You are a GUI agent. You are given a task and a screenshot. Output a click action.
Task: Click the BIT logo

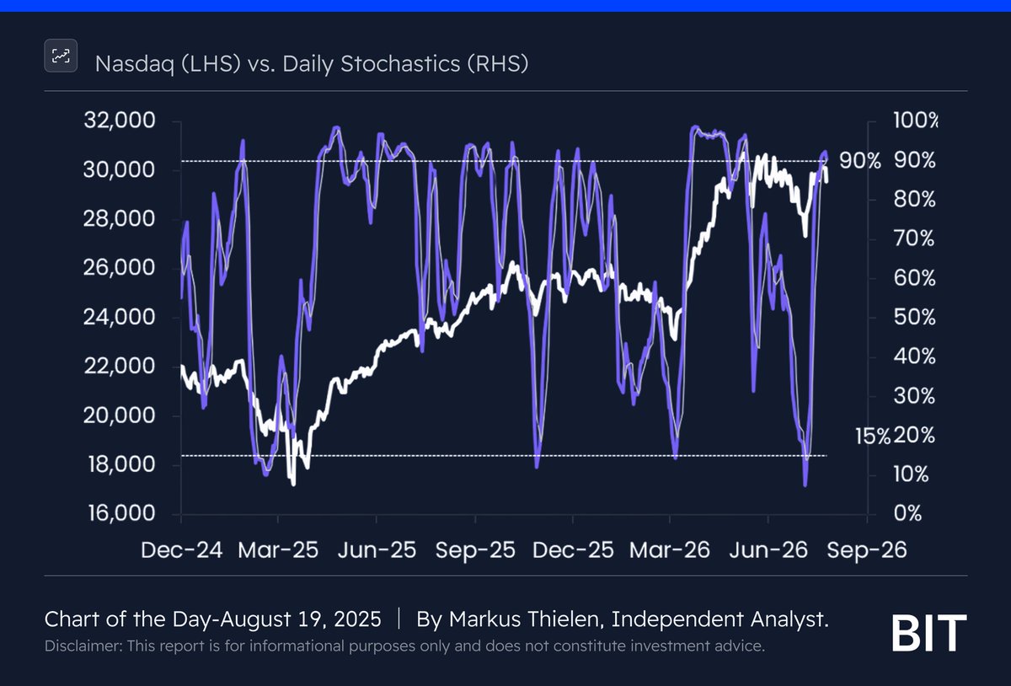928,634
